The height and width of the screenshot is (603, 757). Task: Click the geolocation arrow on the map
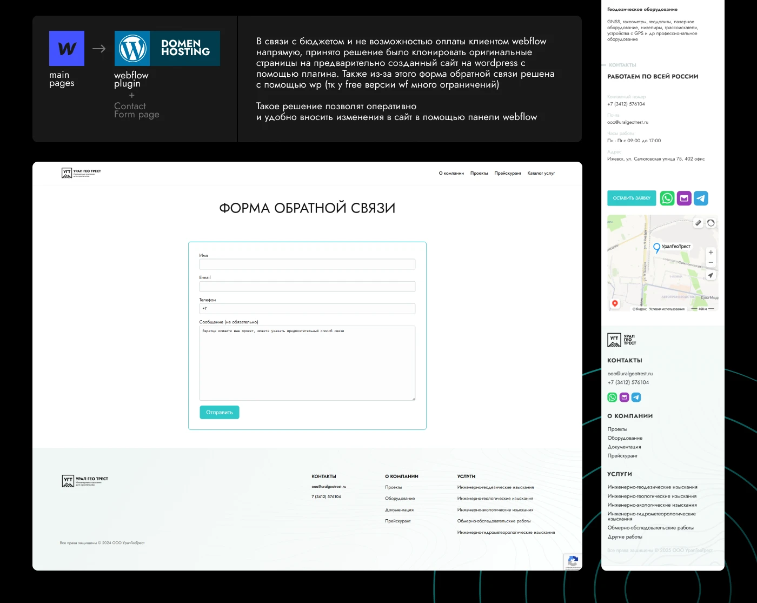(x=710, y=275)
